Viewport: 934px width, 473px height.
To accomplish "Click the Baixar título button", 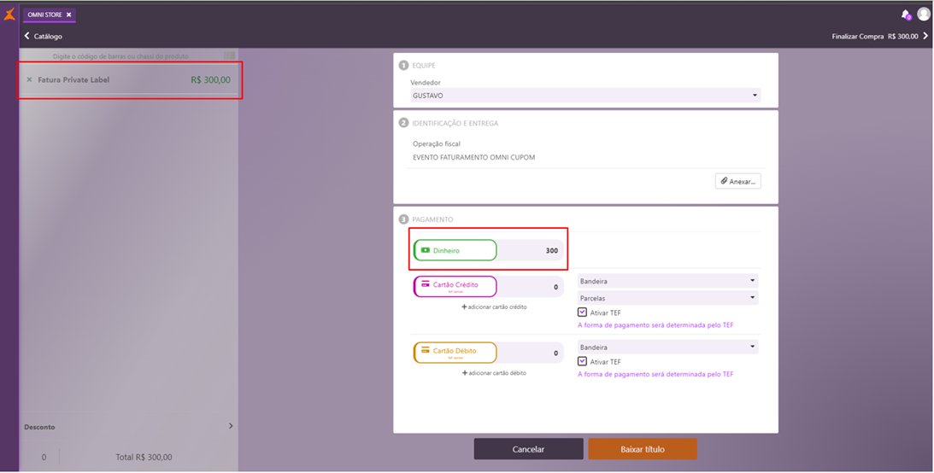I will (642, 449).
